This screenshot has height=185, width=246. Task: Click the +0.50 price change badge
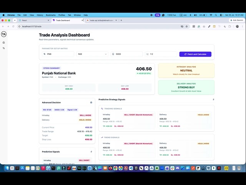(144, 74)
